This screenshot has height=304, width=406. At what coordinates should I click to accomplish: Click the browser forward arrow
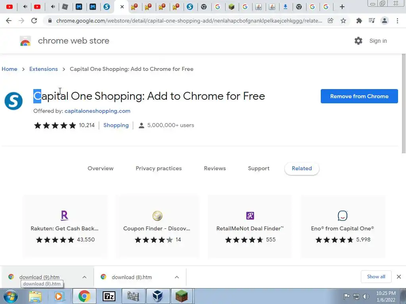21,21
